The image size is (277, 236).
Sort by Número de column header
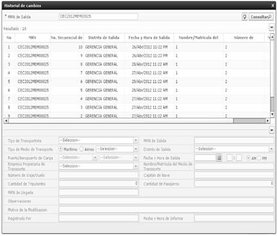coord(244,38)
